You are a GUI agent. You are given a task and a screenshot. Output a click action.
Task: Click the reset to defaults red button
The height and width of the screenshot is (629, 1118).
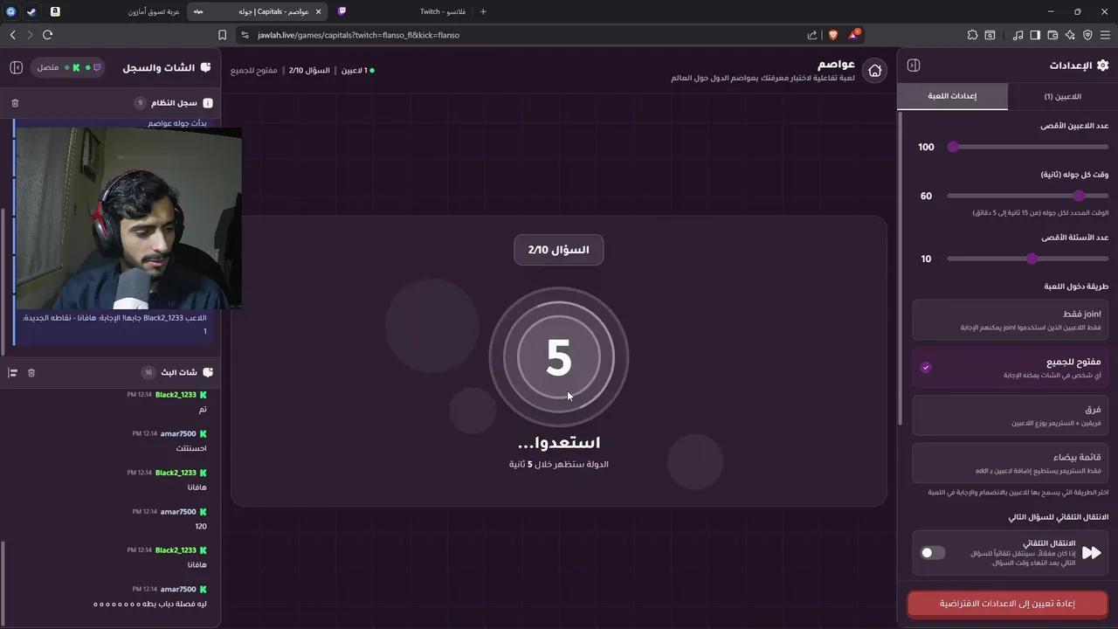1007,604
